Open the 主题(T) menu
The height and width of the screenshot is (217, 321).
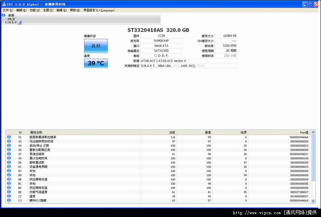tap(48, 10)
